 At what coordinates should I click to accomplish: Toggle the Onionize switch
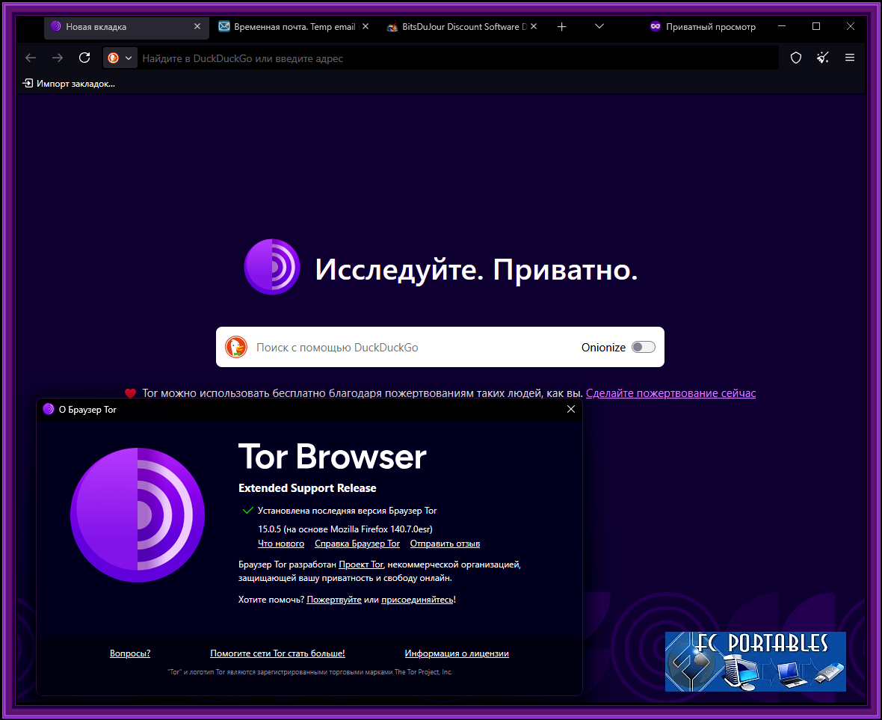point(644,347)
